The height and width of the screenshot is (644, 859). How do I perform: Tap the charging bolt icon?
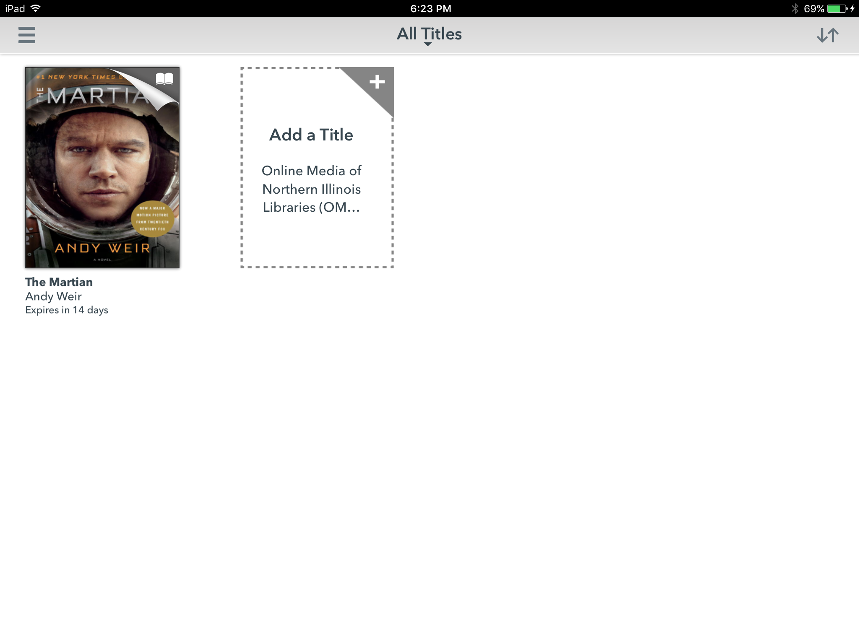tap(853, 8)
